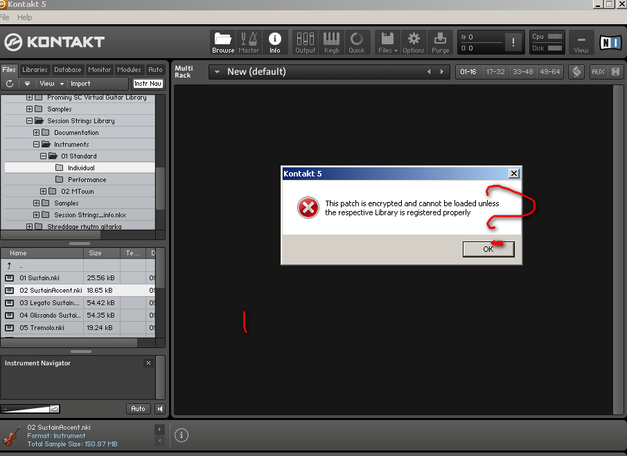Select rack page 01-16
Viewport: 627px width, 456px height.
click(x=468, y=72)
